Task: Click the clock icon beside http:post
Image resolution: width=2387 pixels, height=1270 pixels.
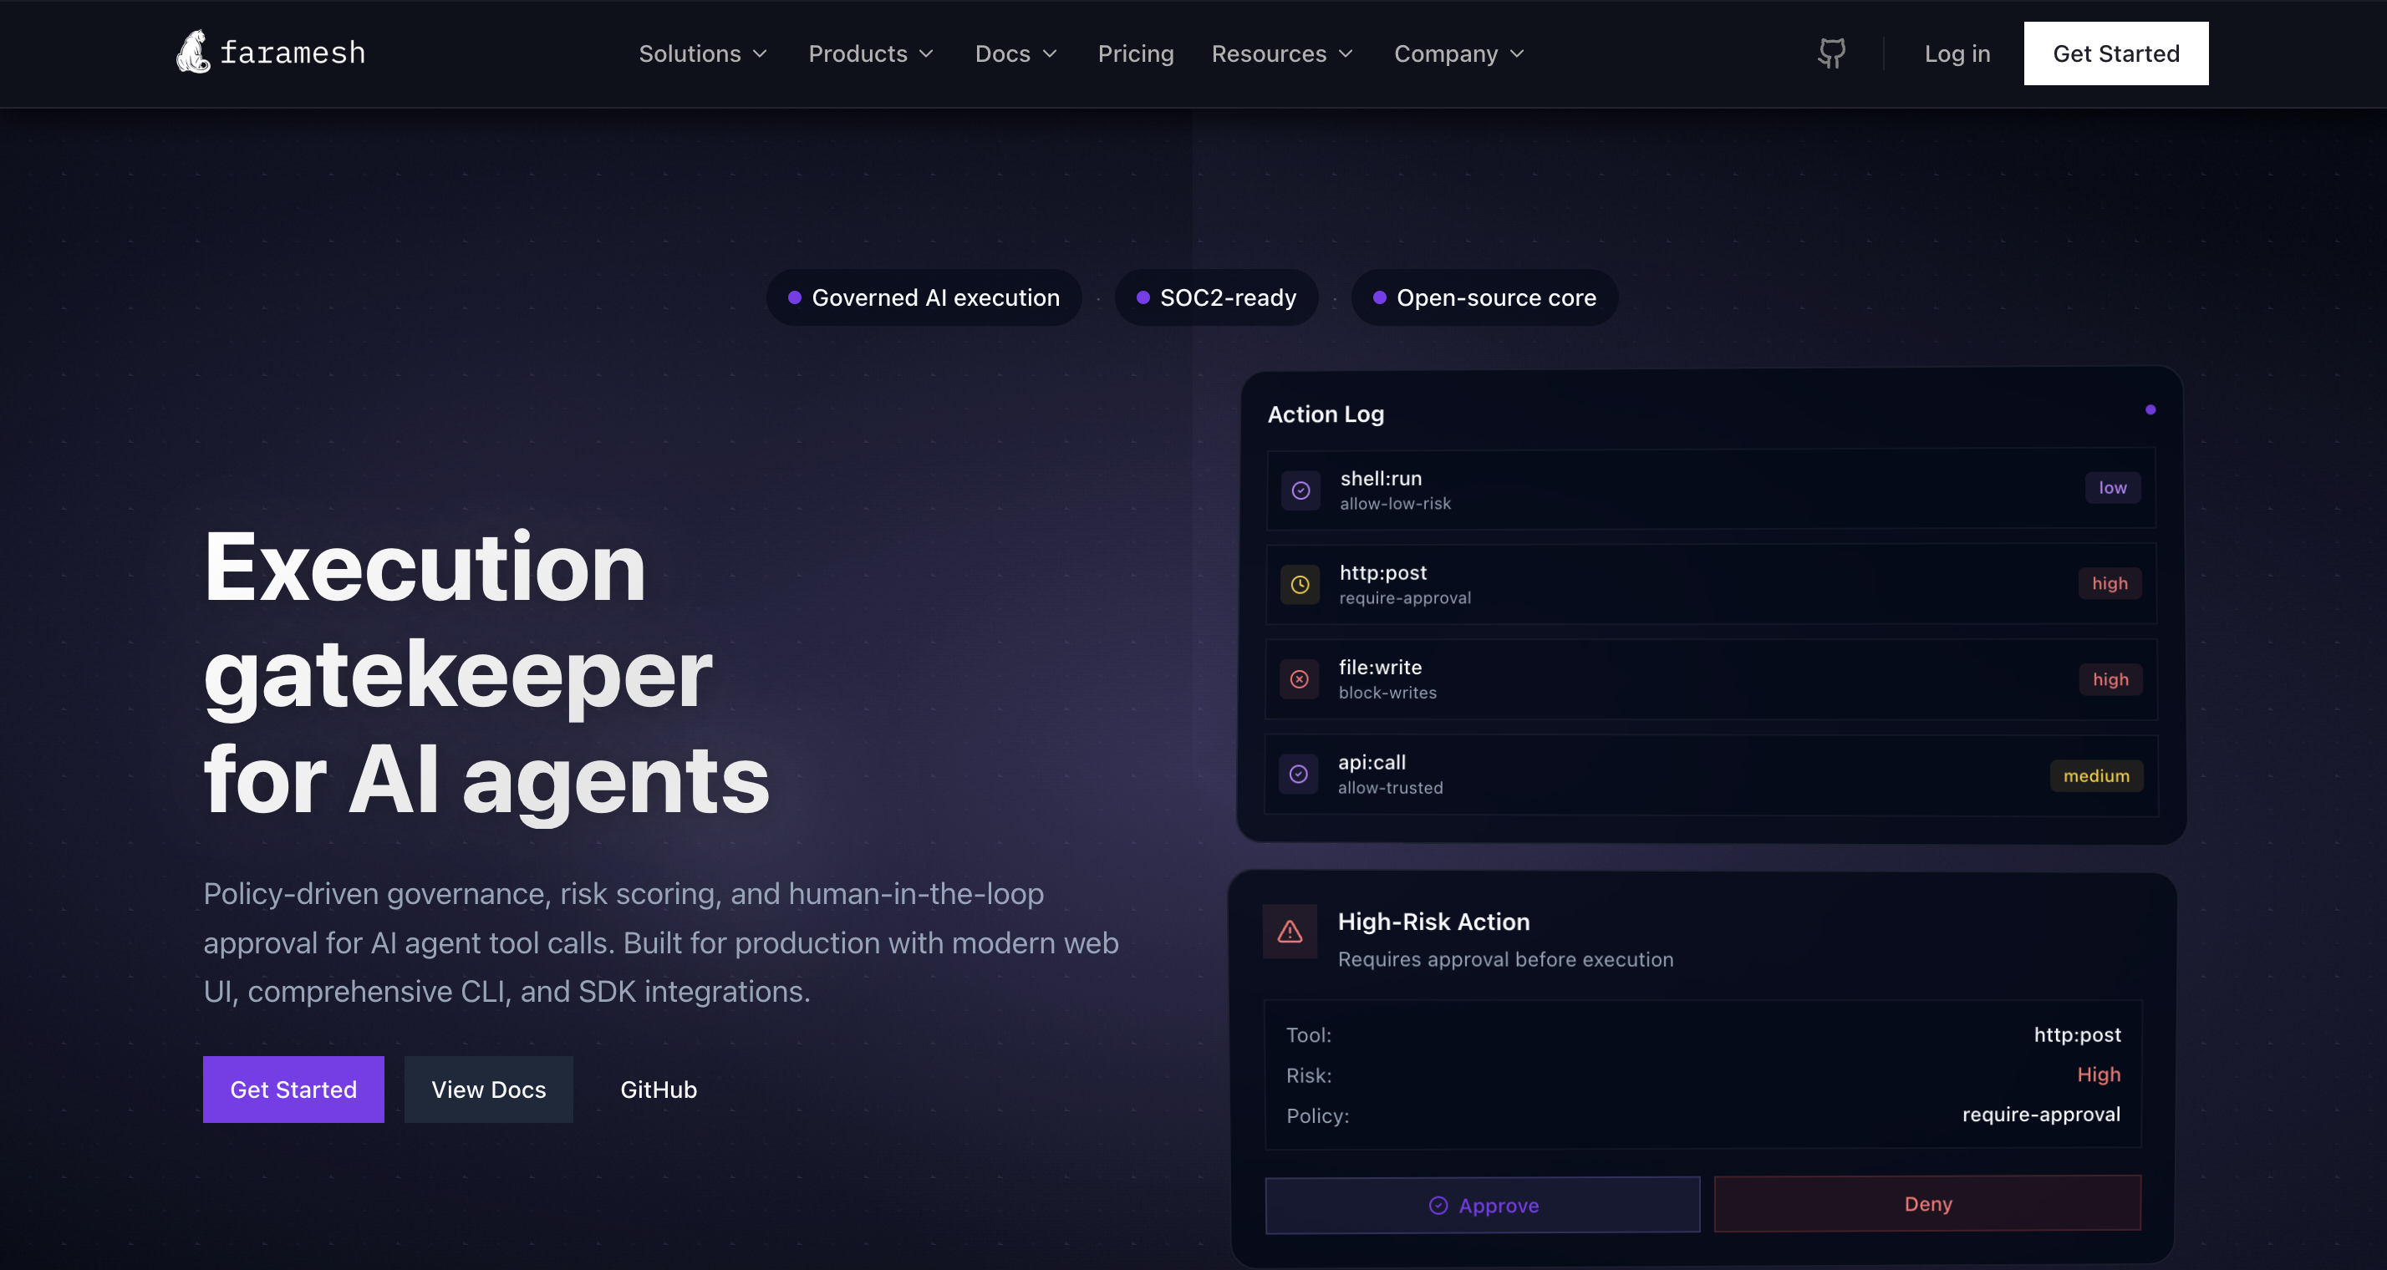Action: click(1300, 585)
